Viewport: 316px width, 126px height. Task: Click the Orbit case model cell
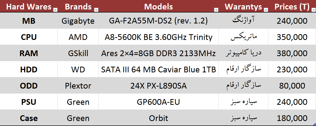click(x=158, y=118)
